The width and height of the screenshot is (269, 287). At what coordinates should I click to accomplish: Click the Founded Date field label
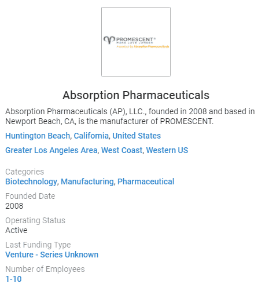(x=30, y=196)
